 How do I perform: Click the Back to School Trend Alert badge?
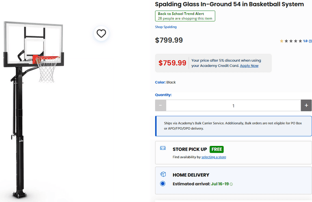(185, 16)
